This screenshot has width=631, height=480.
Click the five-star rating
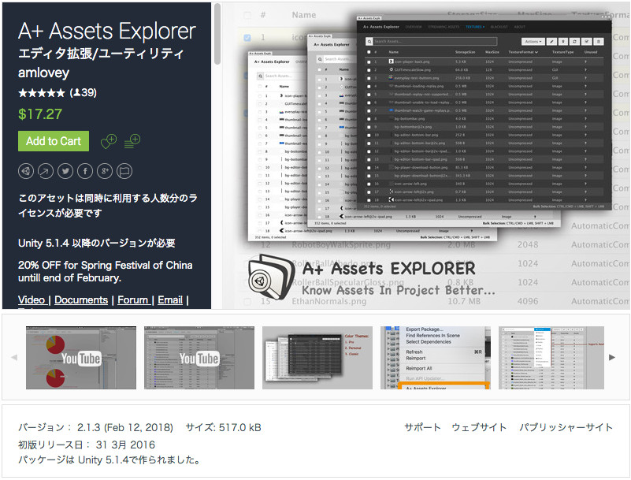point(42,93)
